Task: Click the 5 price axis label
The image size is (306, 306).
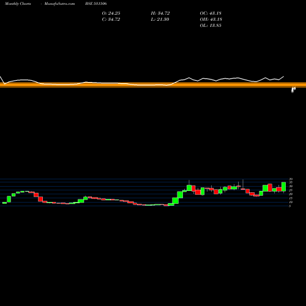Action: pyautogui.click(x=290, y=206)
